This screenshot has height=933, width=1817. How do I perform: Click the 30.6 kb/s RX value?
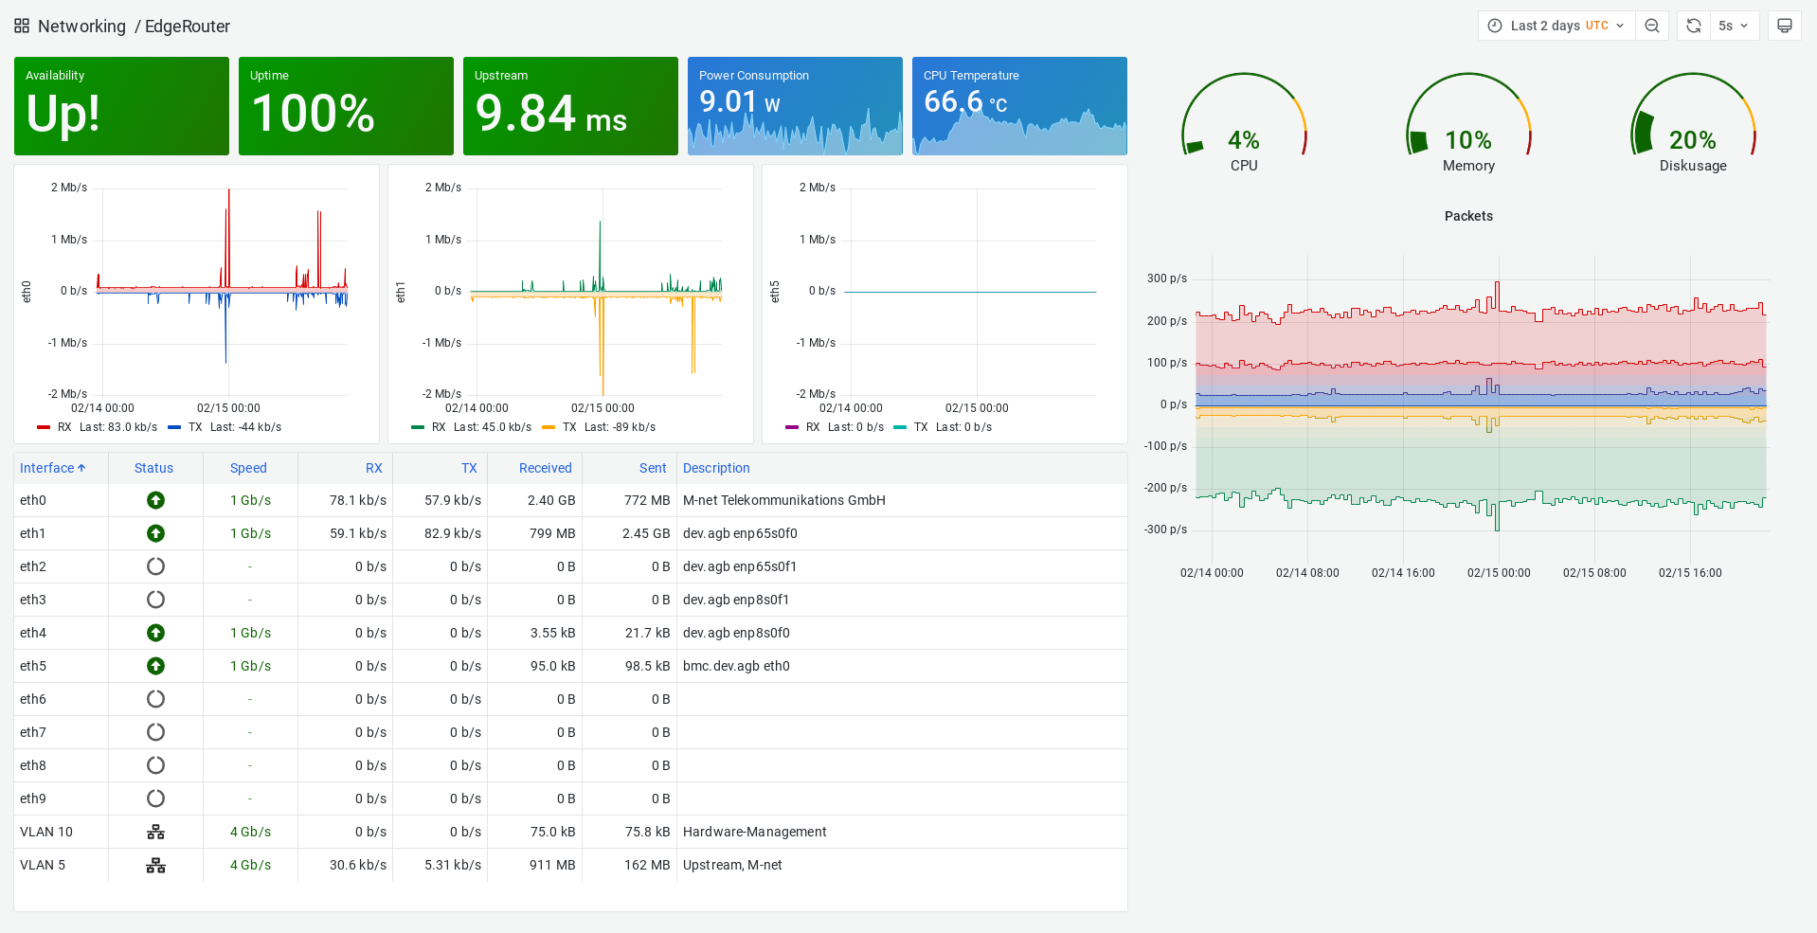pyautogui.click(x=358, y=865)
